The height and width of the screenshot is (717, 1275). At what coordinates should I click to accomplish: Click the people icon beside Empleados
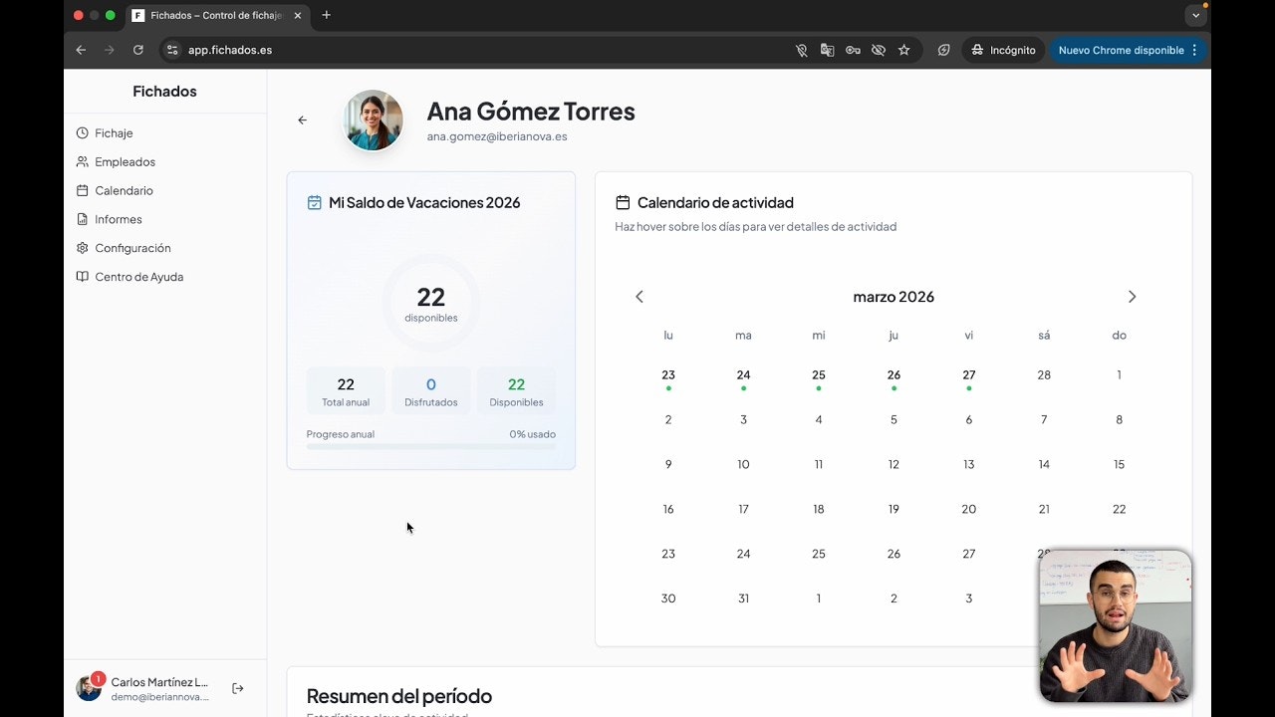pos(83,162)
